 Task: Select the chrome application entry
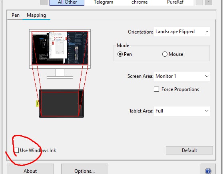pos(139,2)
